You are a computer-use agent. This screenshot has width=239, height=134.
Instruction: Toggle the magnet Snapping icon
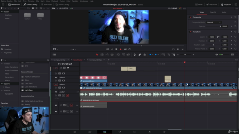[x=135, y=55]
